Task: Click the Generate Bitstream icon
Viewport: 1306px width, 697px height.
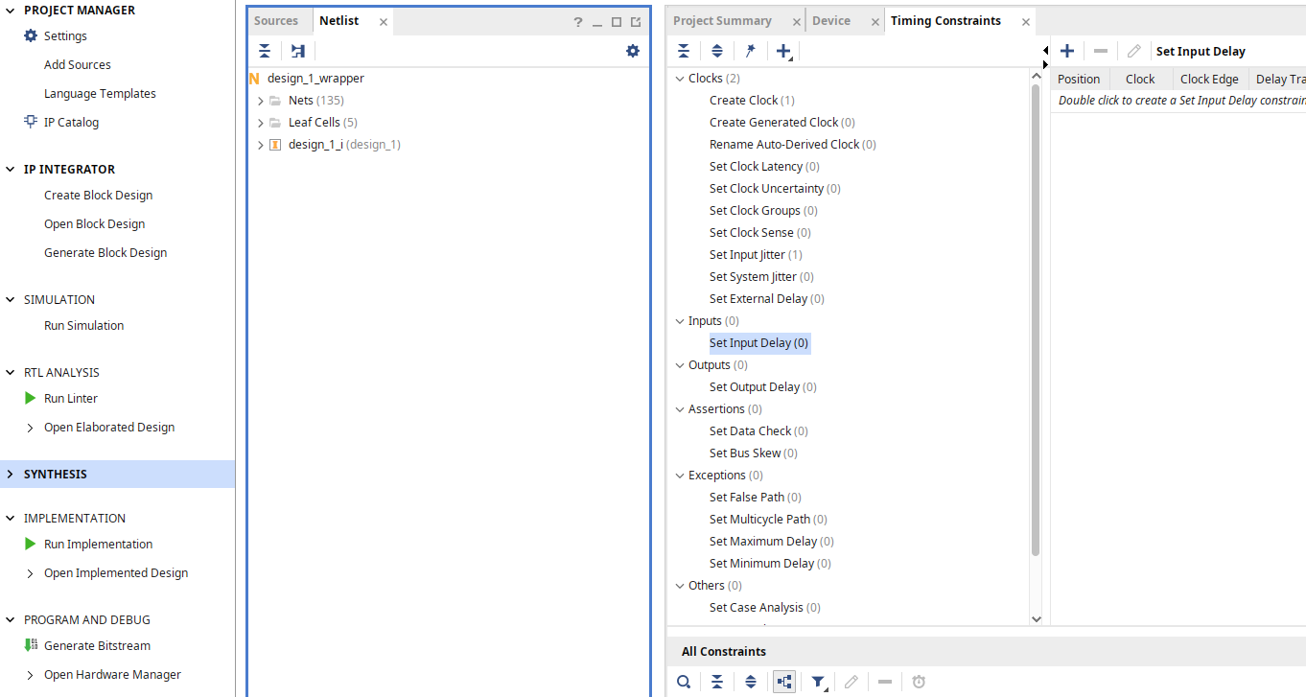Action: click(x=31, y=645)
